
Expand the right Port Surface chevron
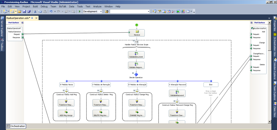coord(251,23)
